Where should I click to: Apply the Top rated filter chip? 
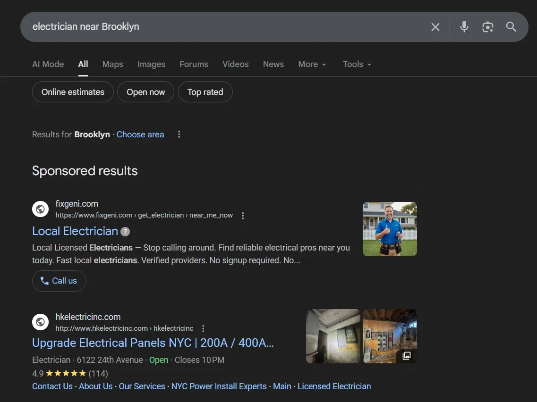point(205,92)
